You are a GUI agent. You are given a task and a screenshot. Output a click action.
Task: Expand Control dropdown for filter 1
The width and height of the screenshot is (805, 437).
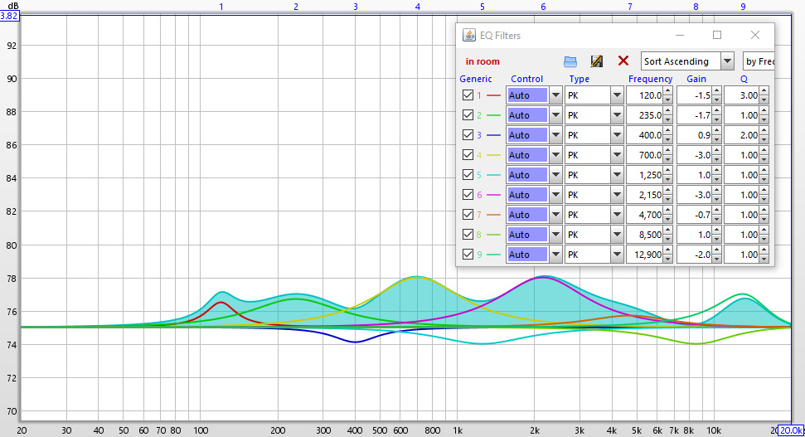(x=555, y=95)
